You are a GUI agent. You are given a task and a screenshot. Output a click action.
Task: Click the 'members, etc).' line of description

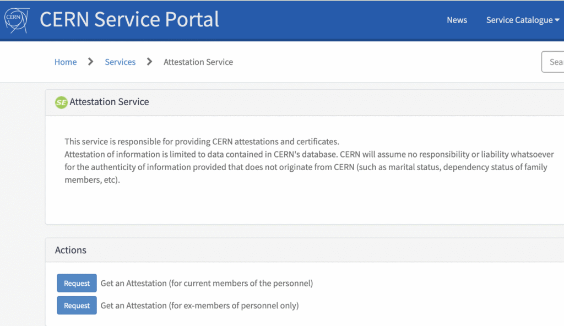pos(92,181)
